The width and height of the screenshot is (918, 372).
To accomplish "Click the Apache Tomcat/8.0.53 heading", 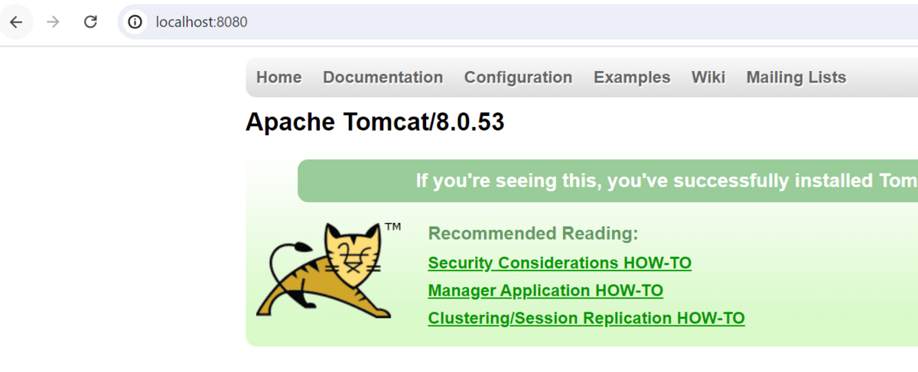I will coord(375,122).
